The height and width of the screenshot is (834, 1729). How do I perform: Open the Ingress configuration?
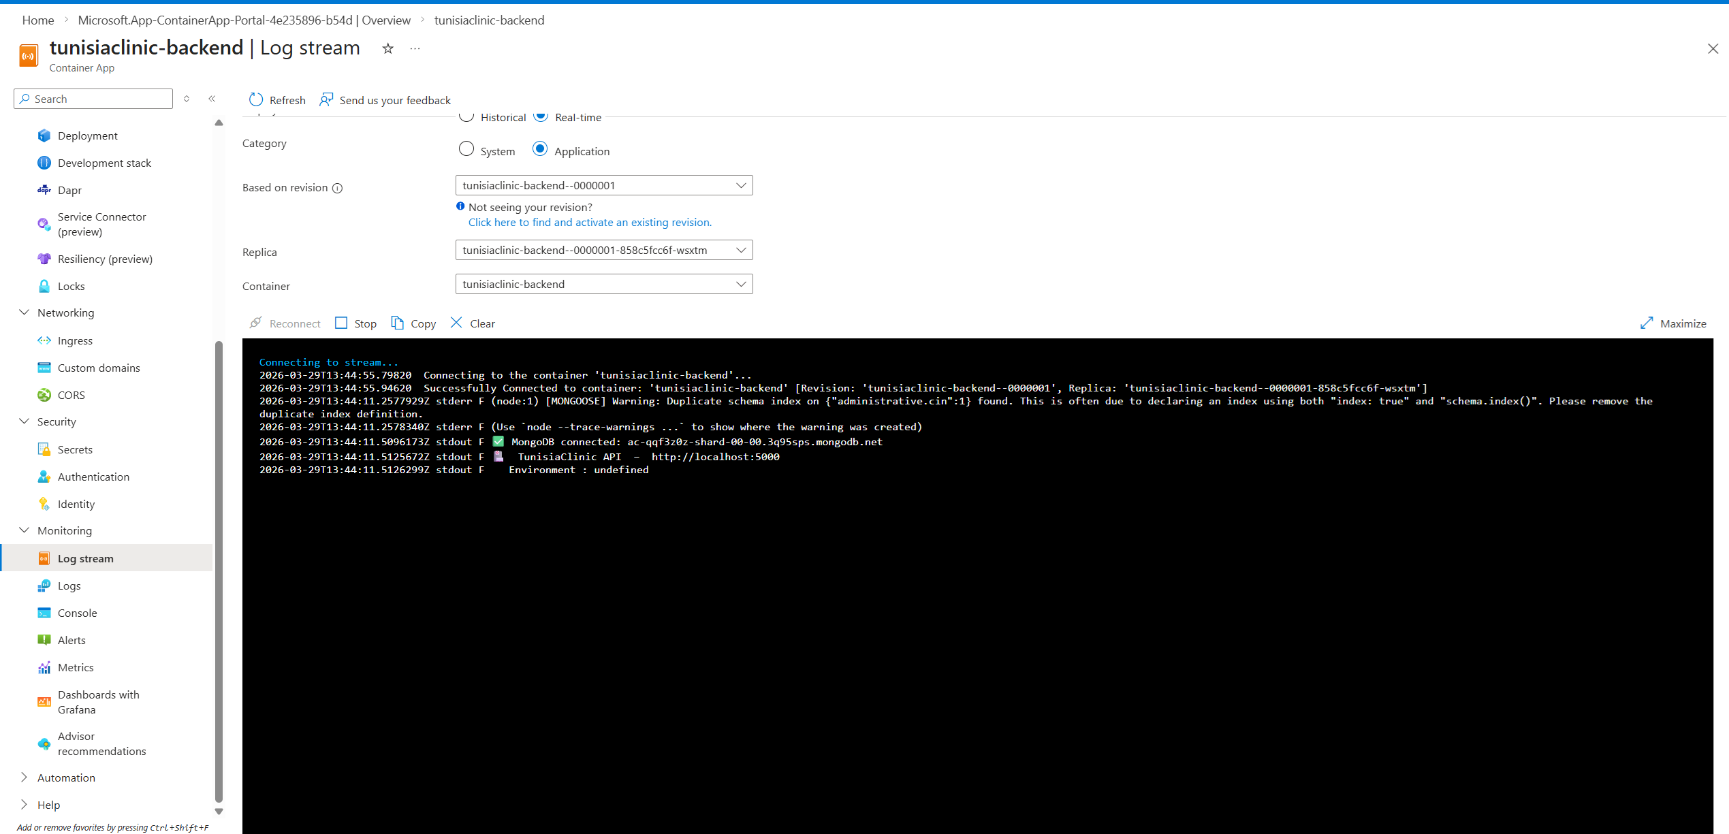75,340
